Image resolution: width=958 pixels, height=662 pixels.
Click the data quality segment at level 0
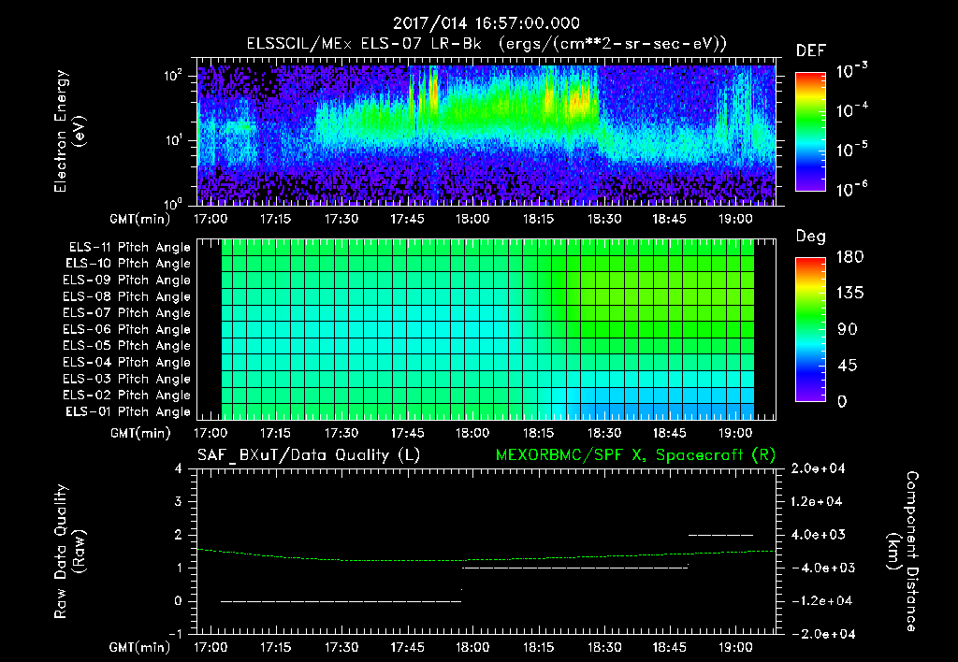[x=341, y=601]
